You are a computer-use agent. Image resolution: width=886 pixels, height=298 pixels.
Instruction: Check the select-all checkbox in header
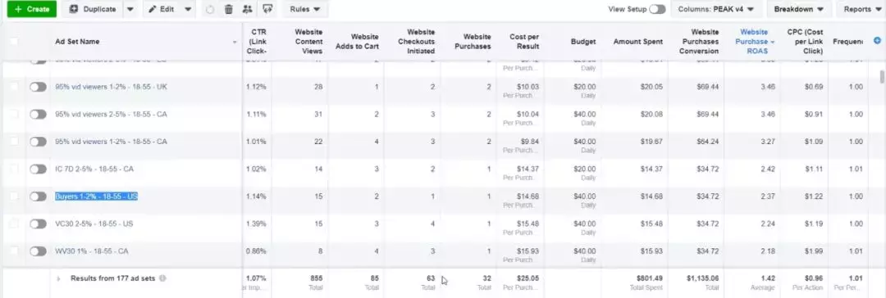14,41
